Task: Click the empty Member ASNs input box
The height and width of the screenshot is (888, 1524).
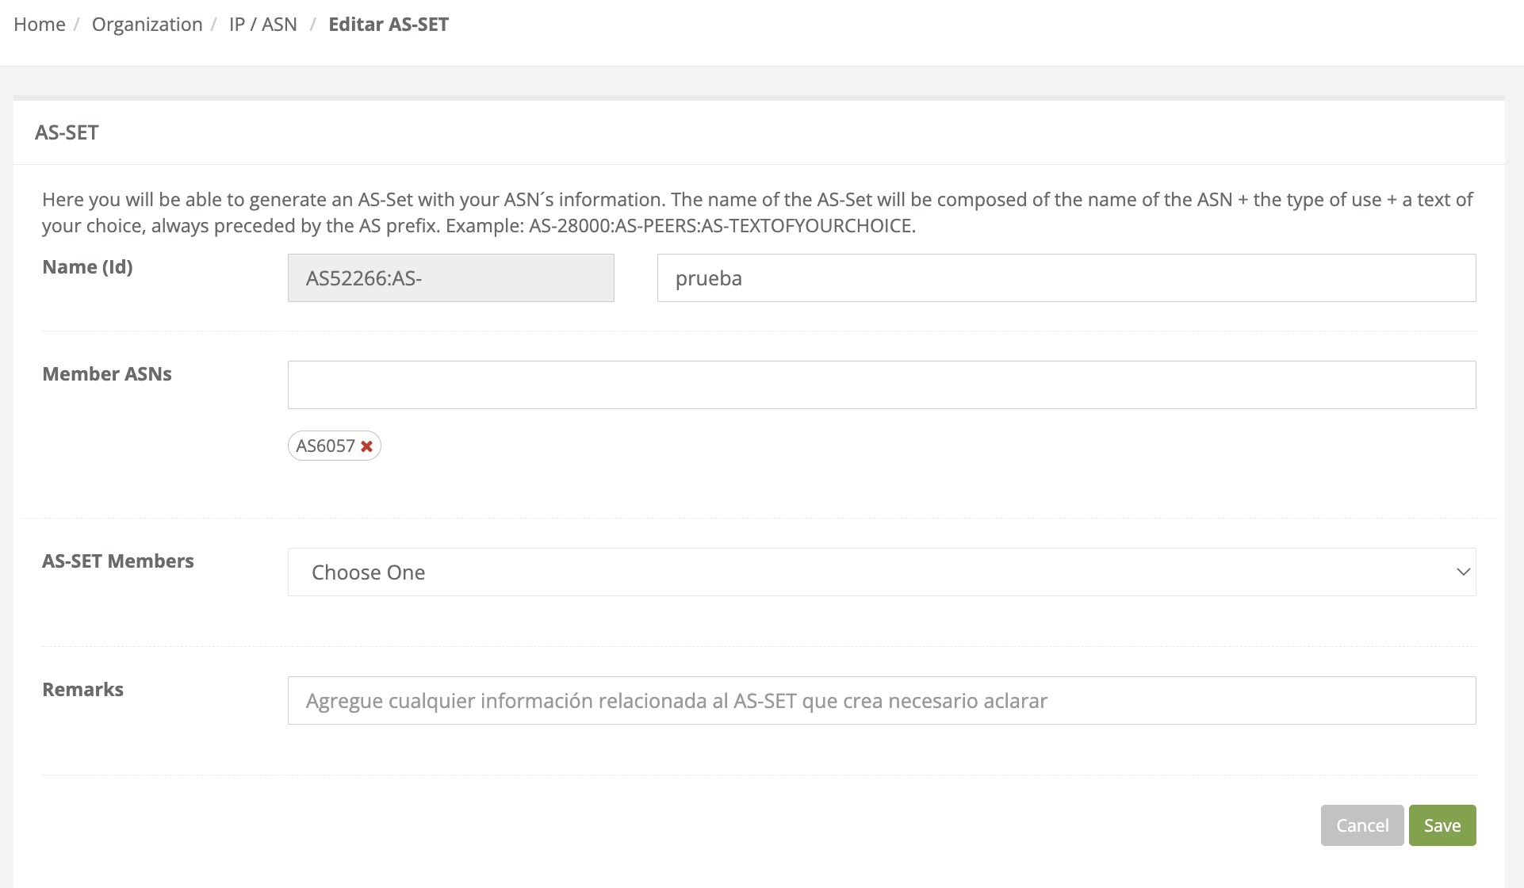Action: pos(881,385)
